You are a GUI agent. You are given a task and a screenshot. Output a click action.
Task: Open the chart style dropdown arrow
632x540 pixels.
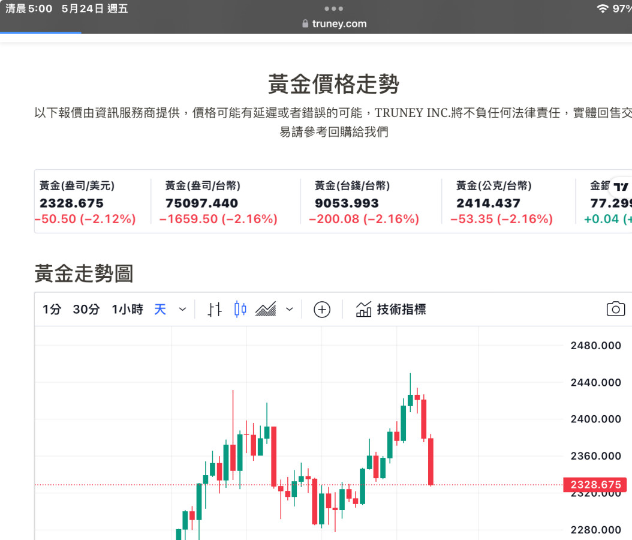290,310
